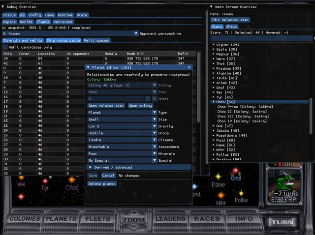The image size is (315, 235).
Task: Open the COLONIES game panel
Action: (25, 219)
